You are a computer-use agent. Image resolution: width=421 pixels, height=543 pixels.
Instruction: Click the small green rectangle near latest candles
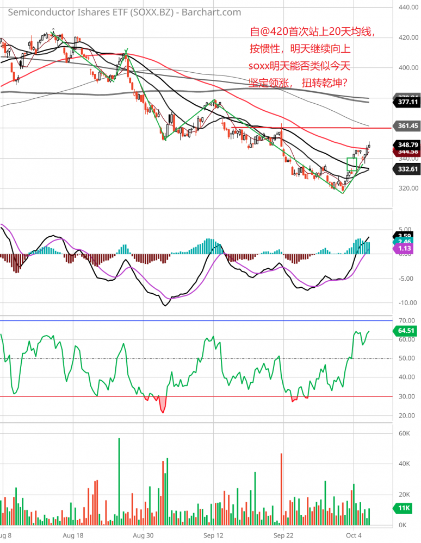[351, 164]
